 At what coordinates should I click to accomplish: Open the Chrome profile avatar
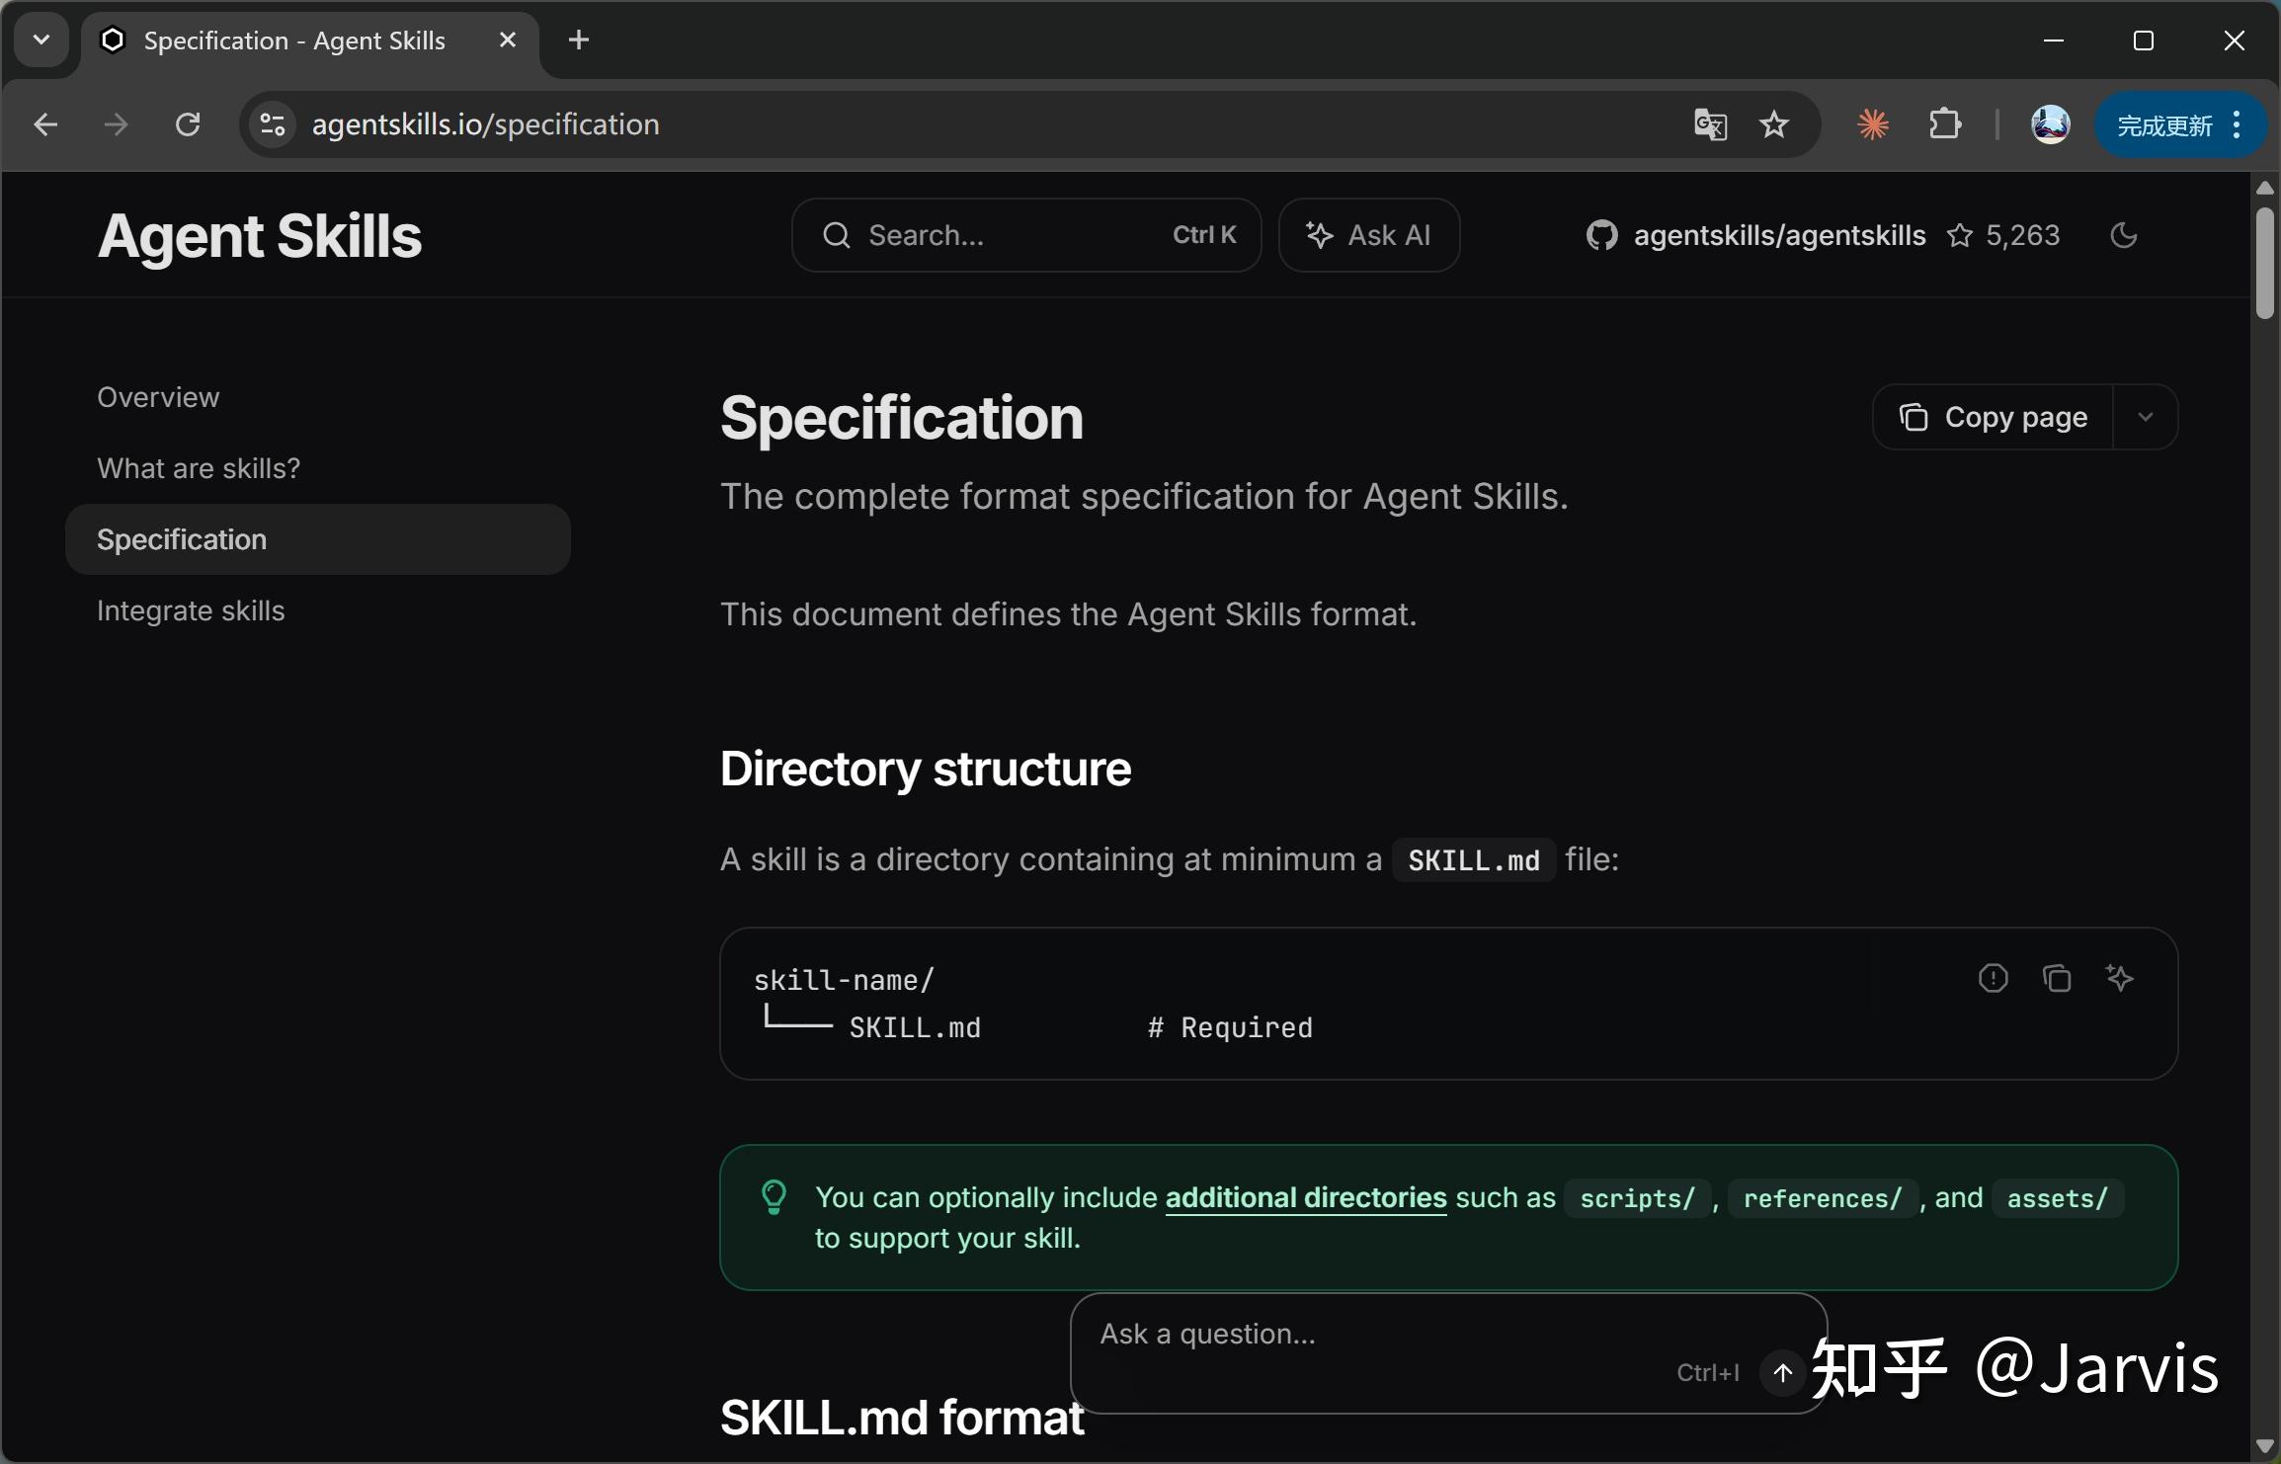click(x=2051, y=124)
